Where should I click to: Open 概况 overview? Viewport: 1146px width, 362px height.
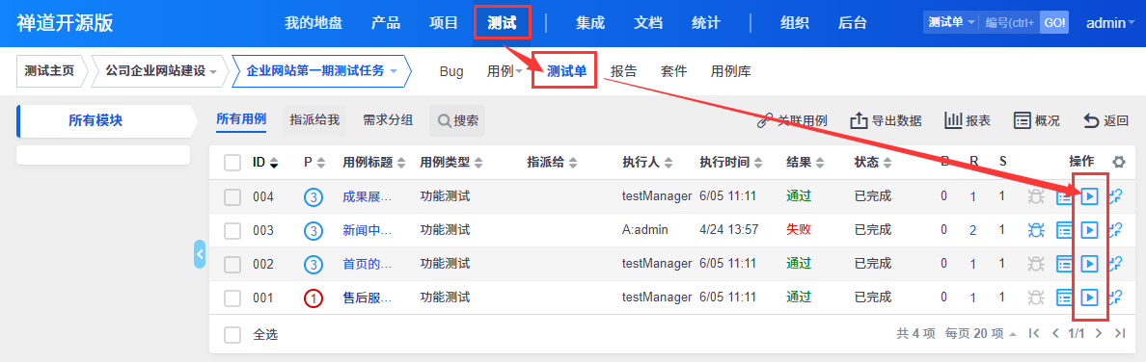[x=1036, y=120]
